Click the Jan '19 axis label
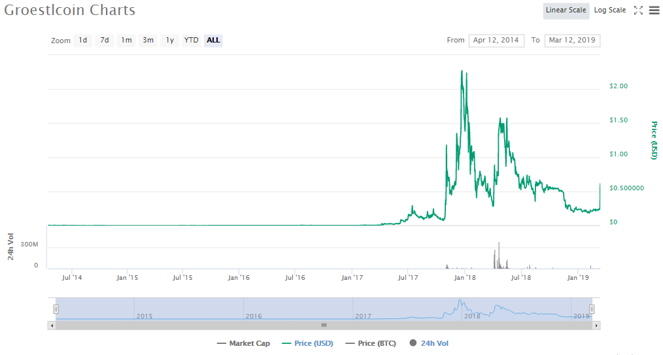Image resolution: width=663 pixels, height=355 pixels. (578, 278)
